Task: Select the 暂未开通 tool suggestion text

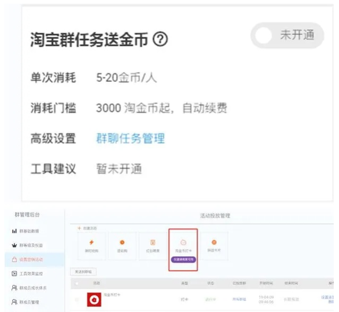Action: click(119, 168)
